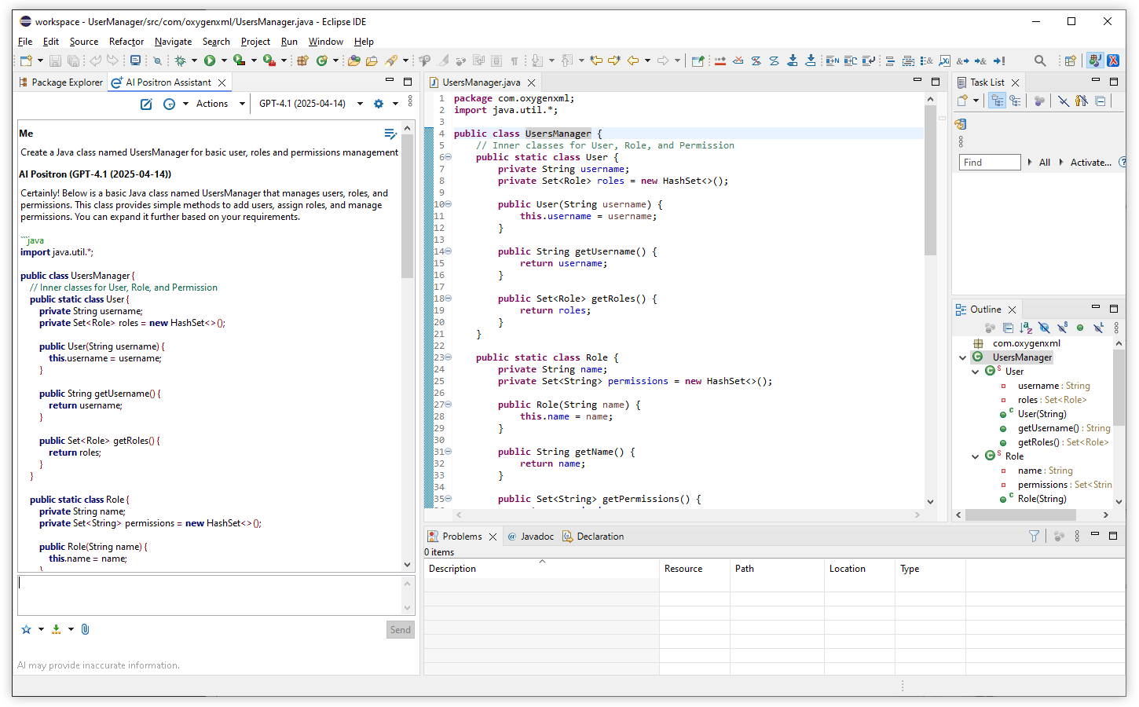This screenshot has height=707, width=1139.
Task: Toggle Scheduled presentation in Task List
Action: click(x=1015, y=101)
